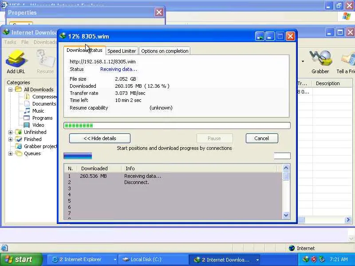Expand the Unfinished tree node
Image resolution: width=355 pixels, height=266 pixels.
(10, 132)
